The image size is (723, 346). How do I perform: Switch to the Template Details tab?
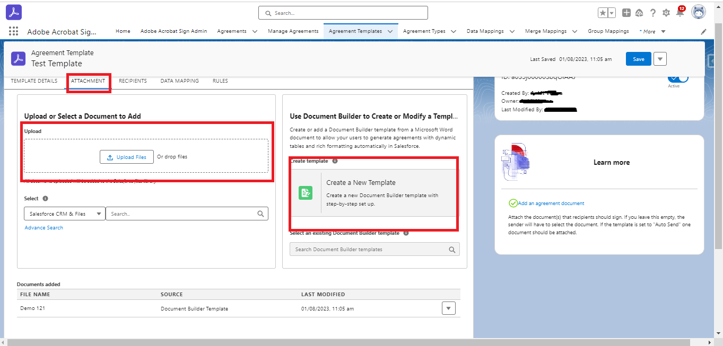34,81
